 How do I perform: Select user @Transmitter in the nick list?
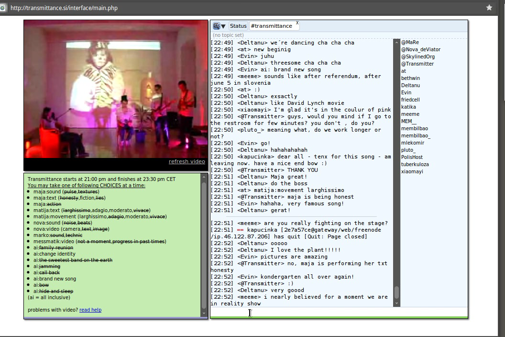coord(417,64)
